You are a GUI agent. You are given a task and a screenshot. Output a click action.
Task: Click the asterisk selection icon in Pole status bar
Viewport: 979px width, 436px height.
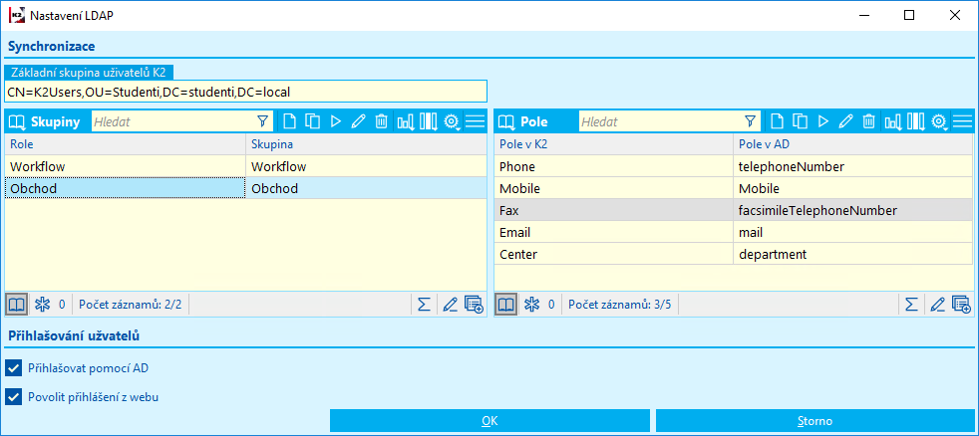coord(531,305)
